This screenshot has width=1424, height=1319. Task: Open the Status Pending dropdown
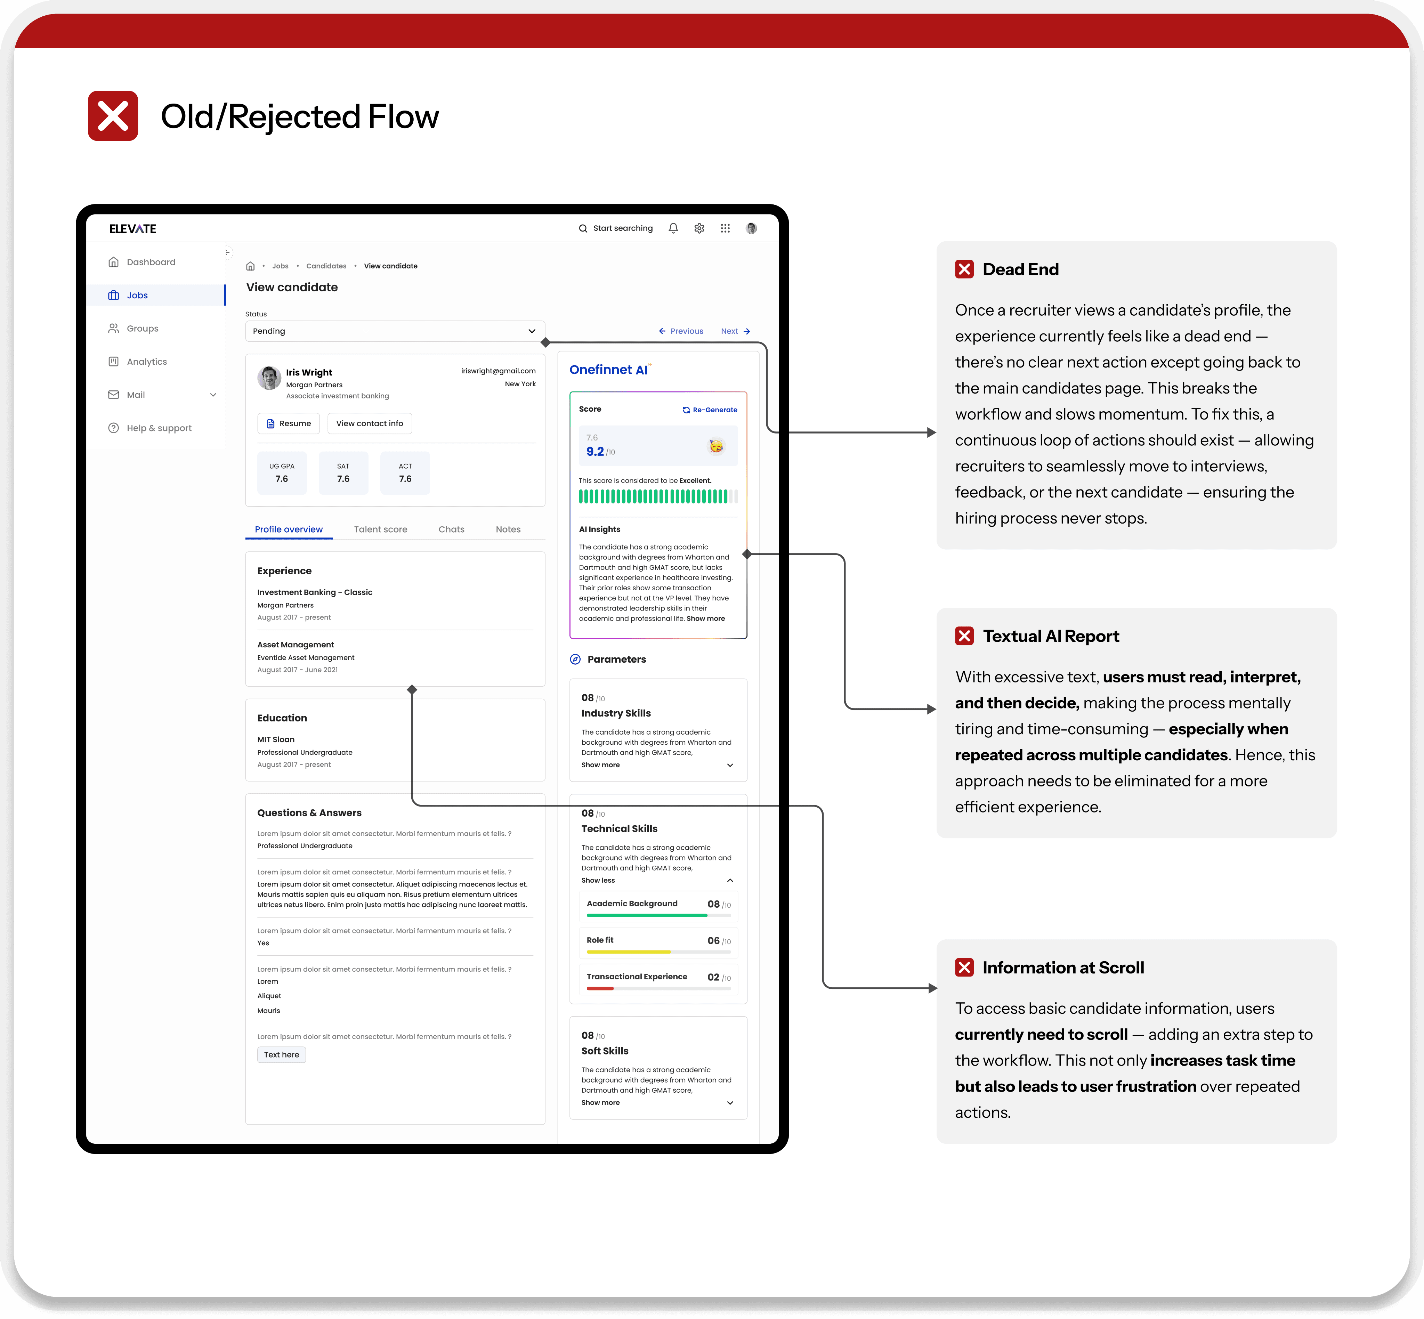[x=395, y=331]
